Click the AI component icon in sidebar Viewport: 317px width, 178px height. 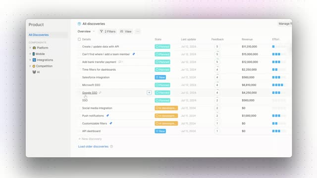tap(34, 72)
